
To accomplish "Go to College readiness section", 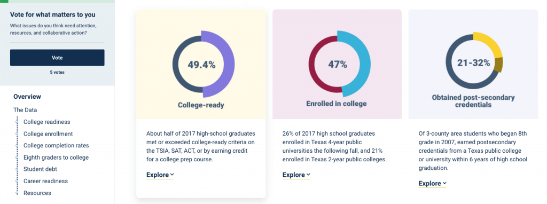I will (x=47, y=122).
